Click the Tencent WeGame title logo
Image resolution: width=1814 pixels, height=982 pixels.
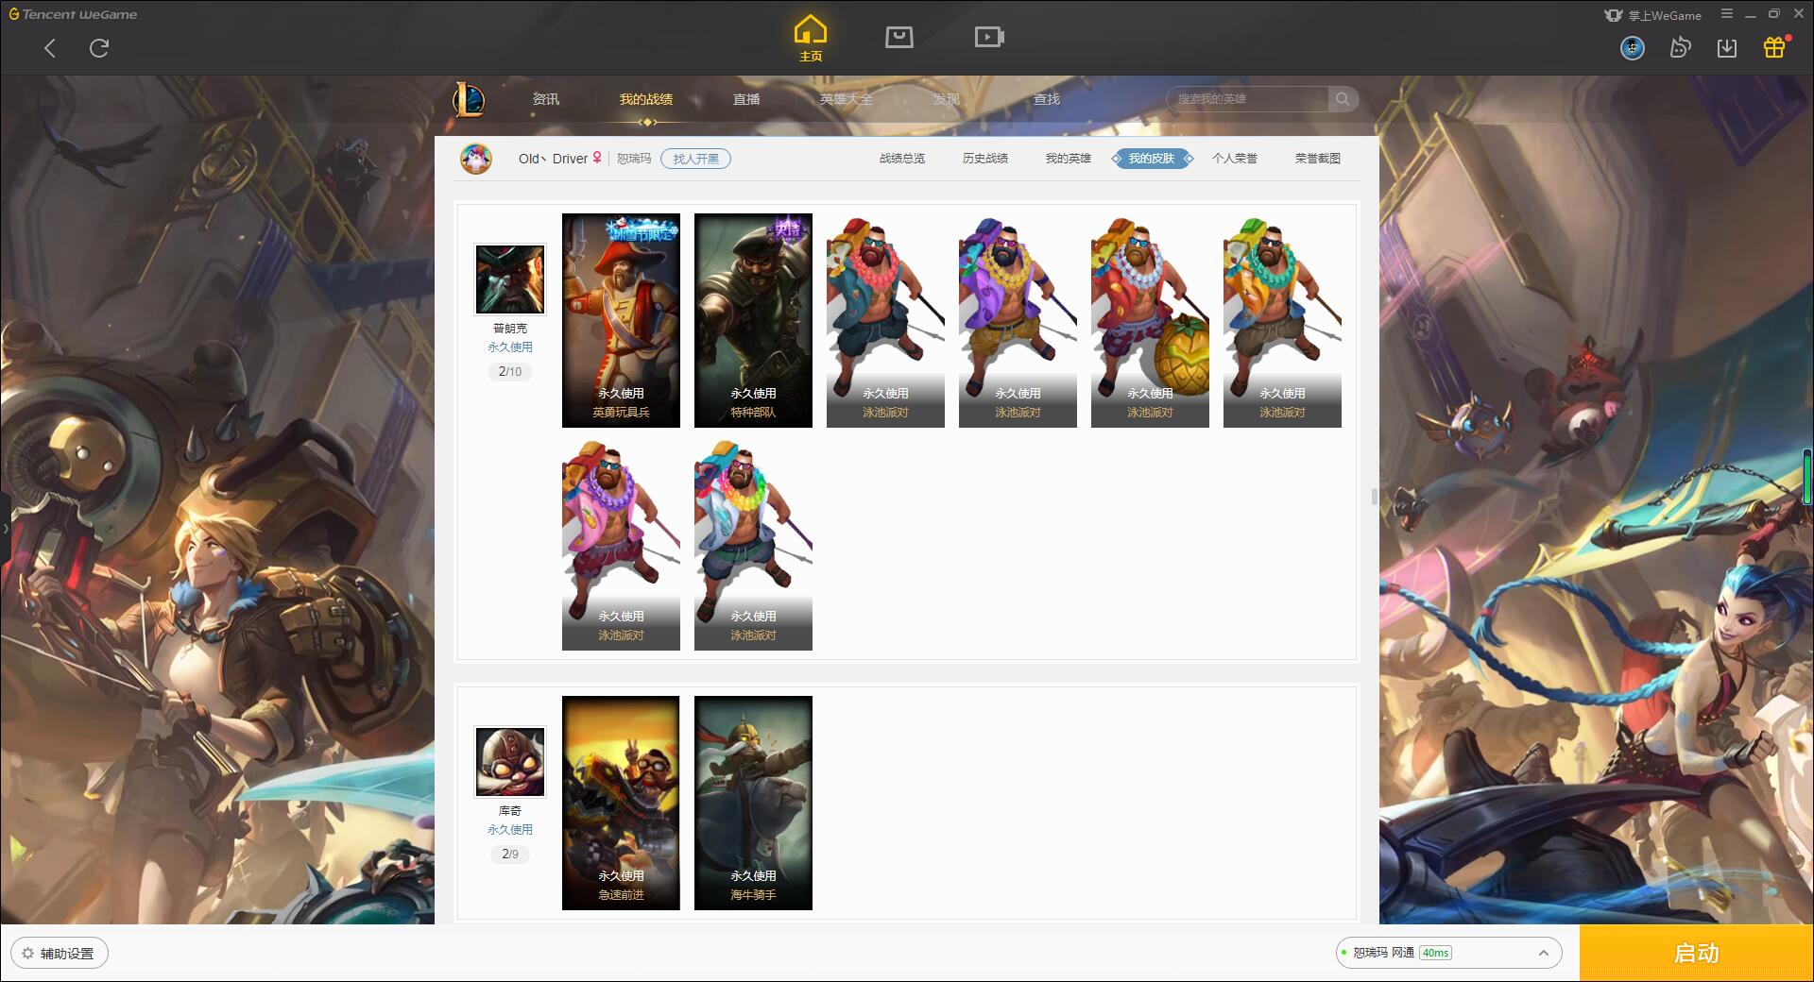point(74,14)
